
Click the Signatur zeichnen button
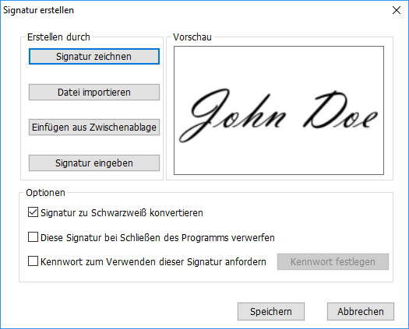94,56
